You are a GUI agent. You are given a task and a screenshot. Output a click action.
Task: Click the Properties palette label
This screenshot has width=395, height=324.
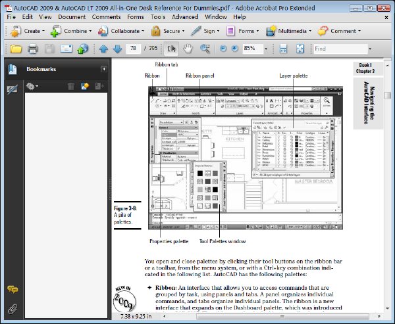pyautogui.click(x=169, y=241)
